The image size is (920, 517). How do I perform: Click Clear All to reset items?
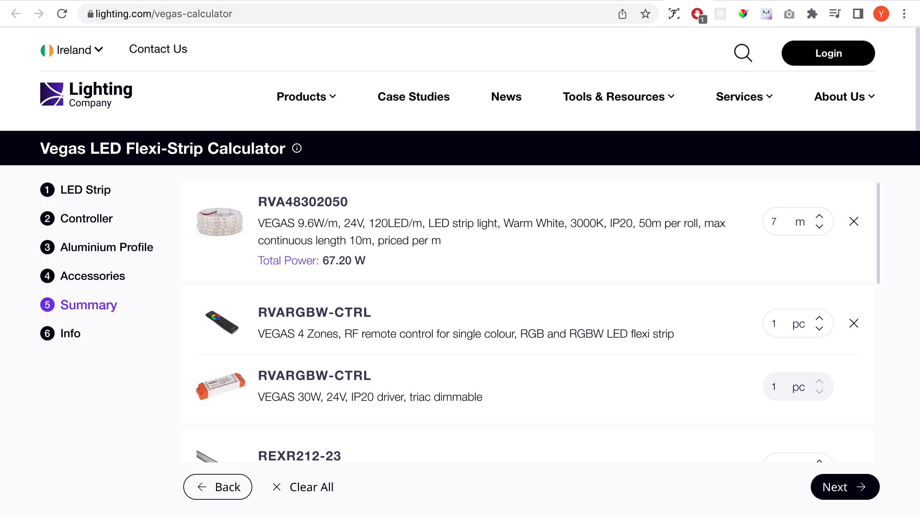[x=303, y=487]
